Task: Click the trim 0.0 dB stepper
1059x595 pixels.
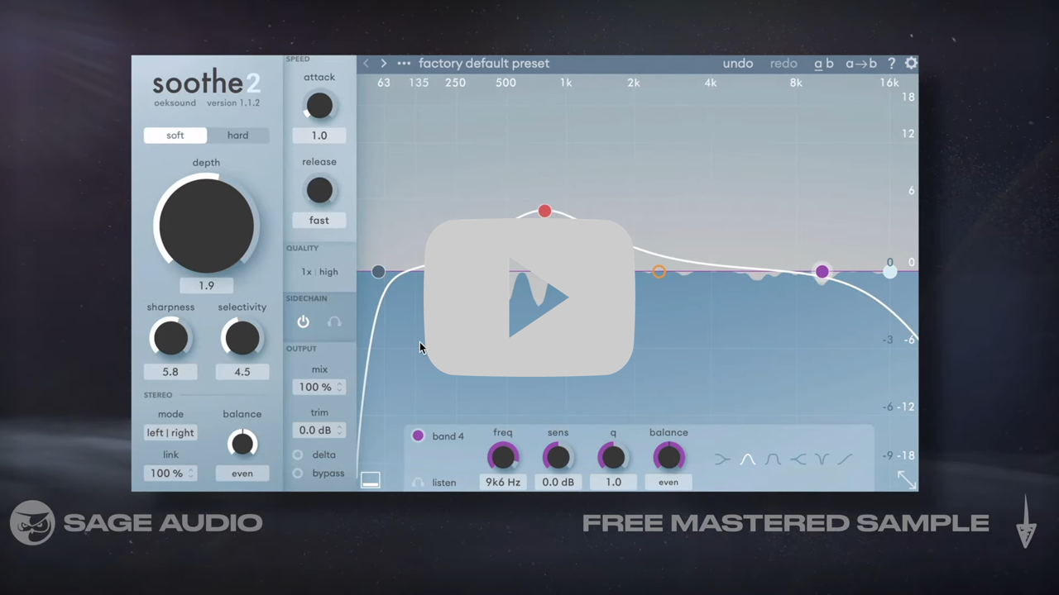Action: (x=319, y=430)
